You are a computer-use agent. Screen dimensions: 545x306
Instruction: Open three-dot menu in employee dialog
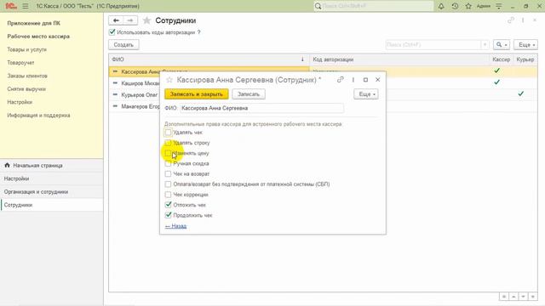pyautogui.click(x=353, y=79)
